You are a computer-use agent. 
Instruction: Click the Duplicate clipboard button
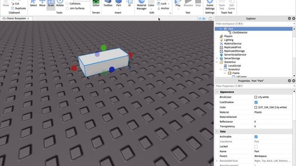18,8
